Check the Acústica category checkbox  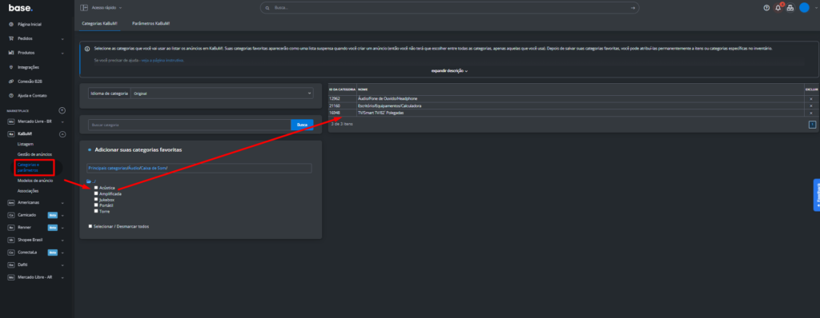[x=96, y=188]
